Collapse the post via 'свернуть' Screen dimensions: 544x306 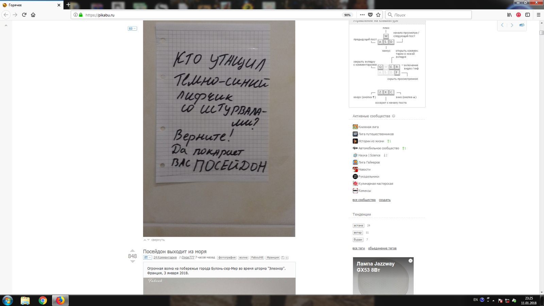coord(158,240)
